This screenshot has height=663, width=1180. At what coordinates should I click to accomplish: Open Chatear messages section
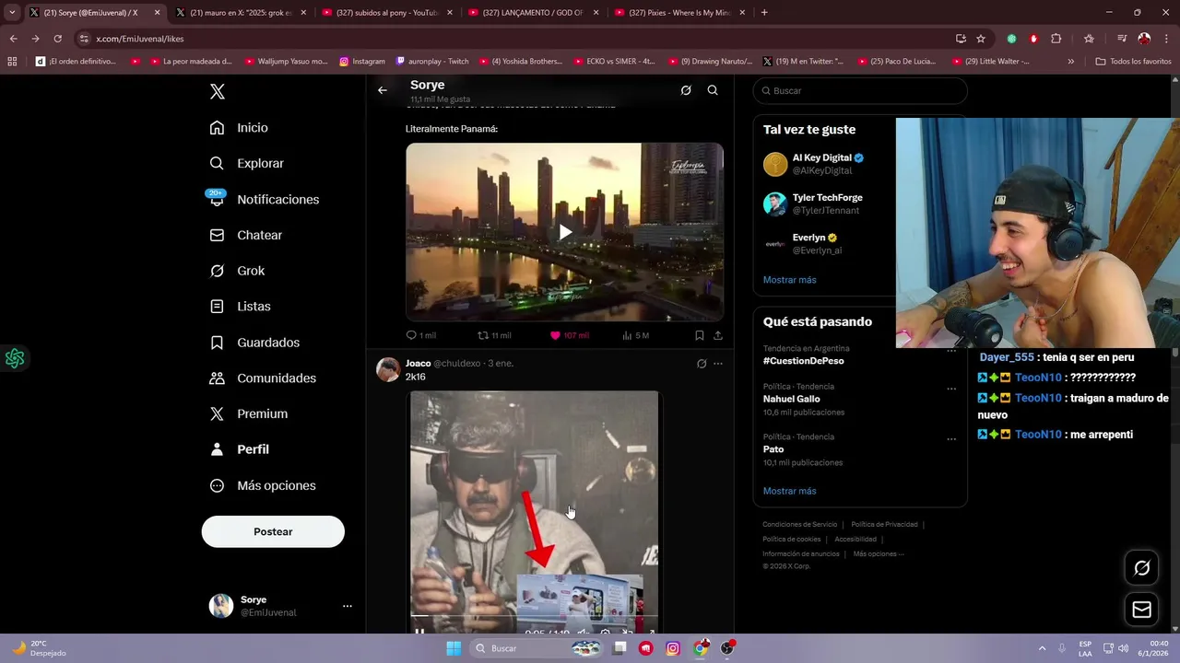[x=245, y=235]
